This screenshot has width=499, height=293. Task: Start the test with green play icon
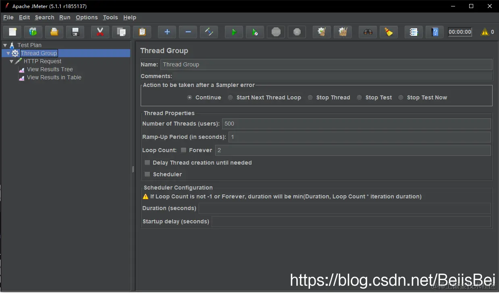(234, 32)
